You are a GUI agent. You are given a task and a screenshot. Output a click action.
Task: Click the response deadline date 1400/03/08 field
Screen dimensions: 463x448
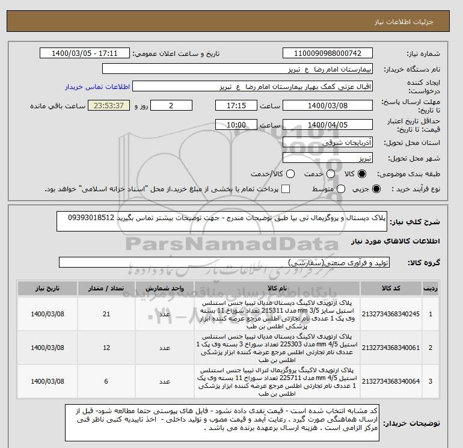coord(328,105)
